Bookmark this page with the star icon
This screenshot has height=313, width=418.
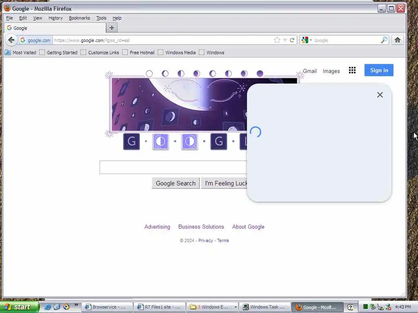(x=277, y=40)
